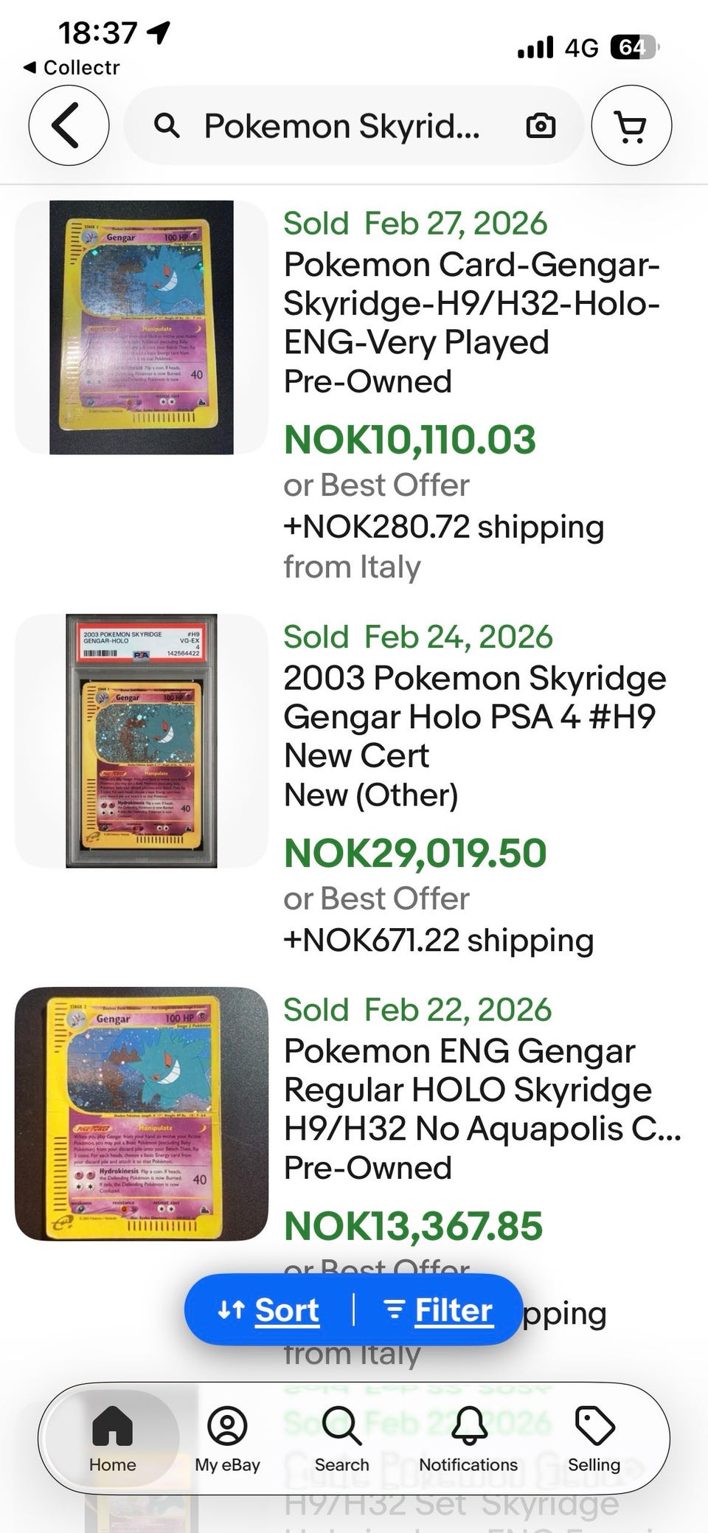Open Gengar Very Played card thumbnail
Viewport: 708px width, 1533px height.
pyautogui.click(x=142, y=328)
